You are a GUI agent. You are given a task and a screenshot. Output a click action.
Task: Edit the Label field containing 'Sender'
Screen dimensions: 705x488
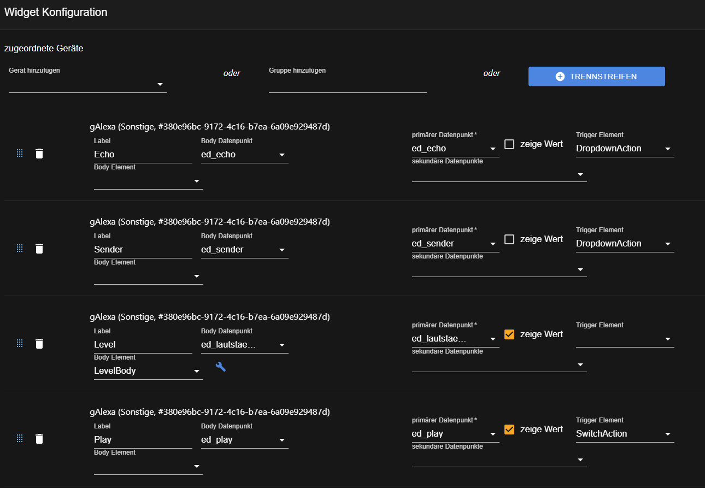[143, 250]
